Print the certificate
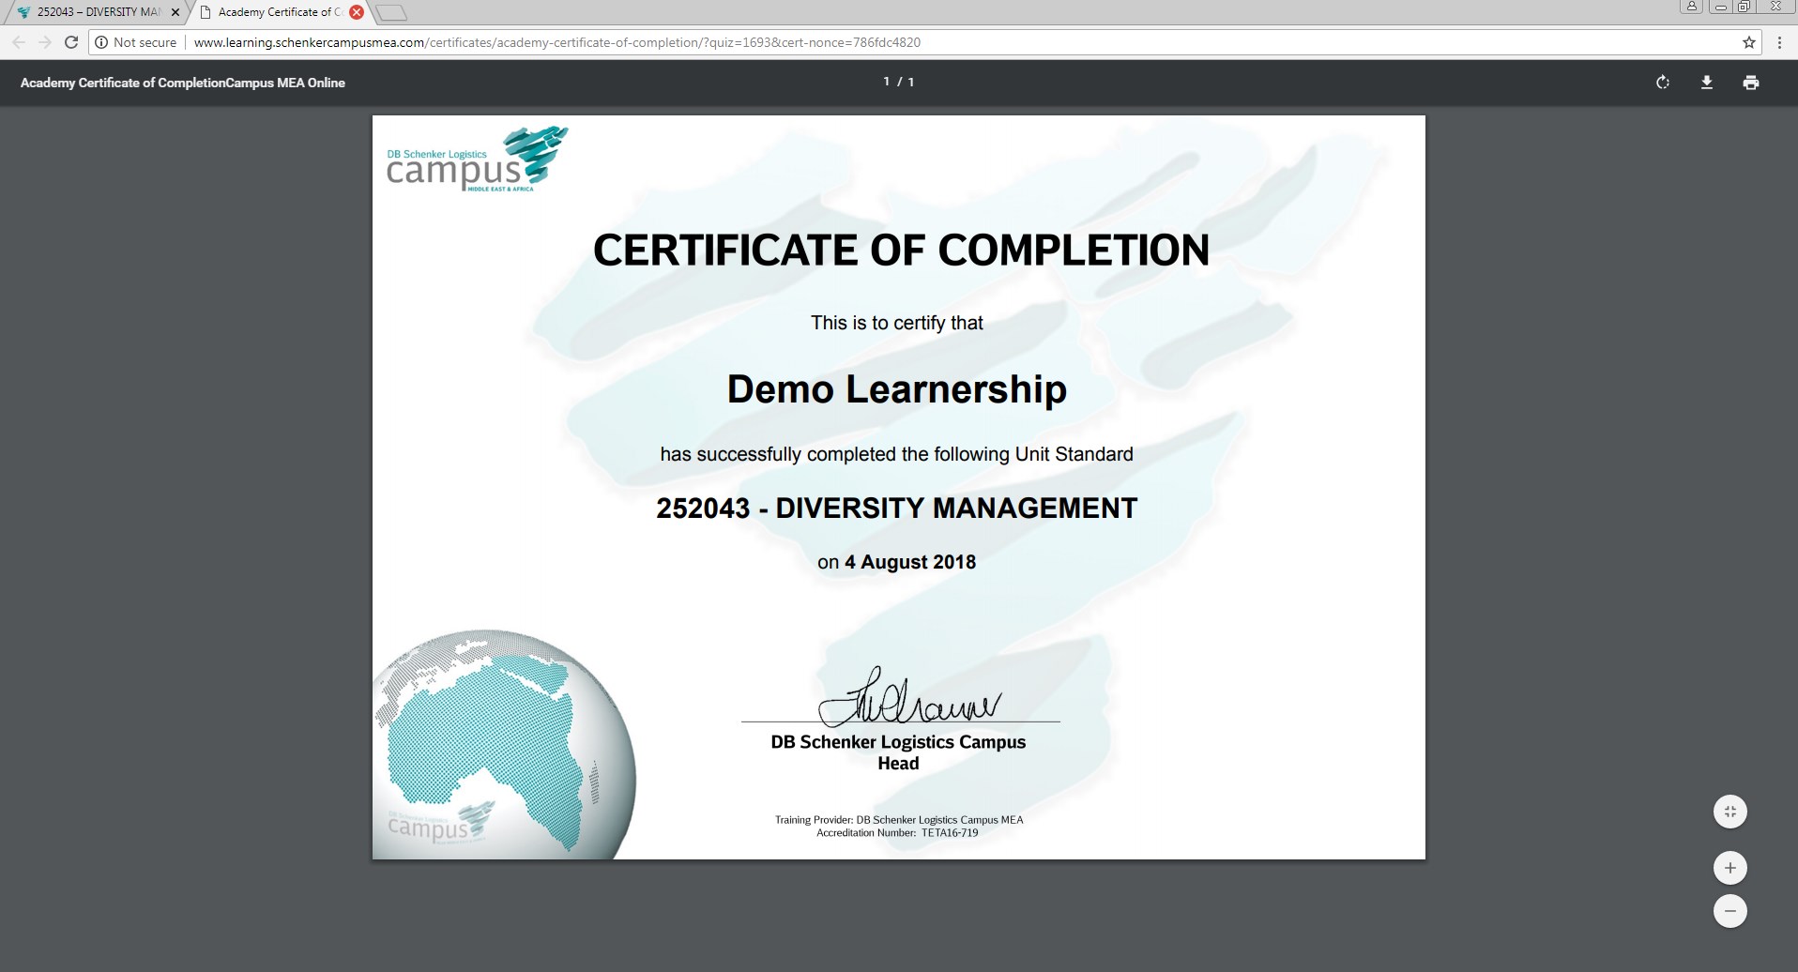The height and width of the screenshot is (972, 1798). tap(1750, 83)
